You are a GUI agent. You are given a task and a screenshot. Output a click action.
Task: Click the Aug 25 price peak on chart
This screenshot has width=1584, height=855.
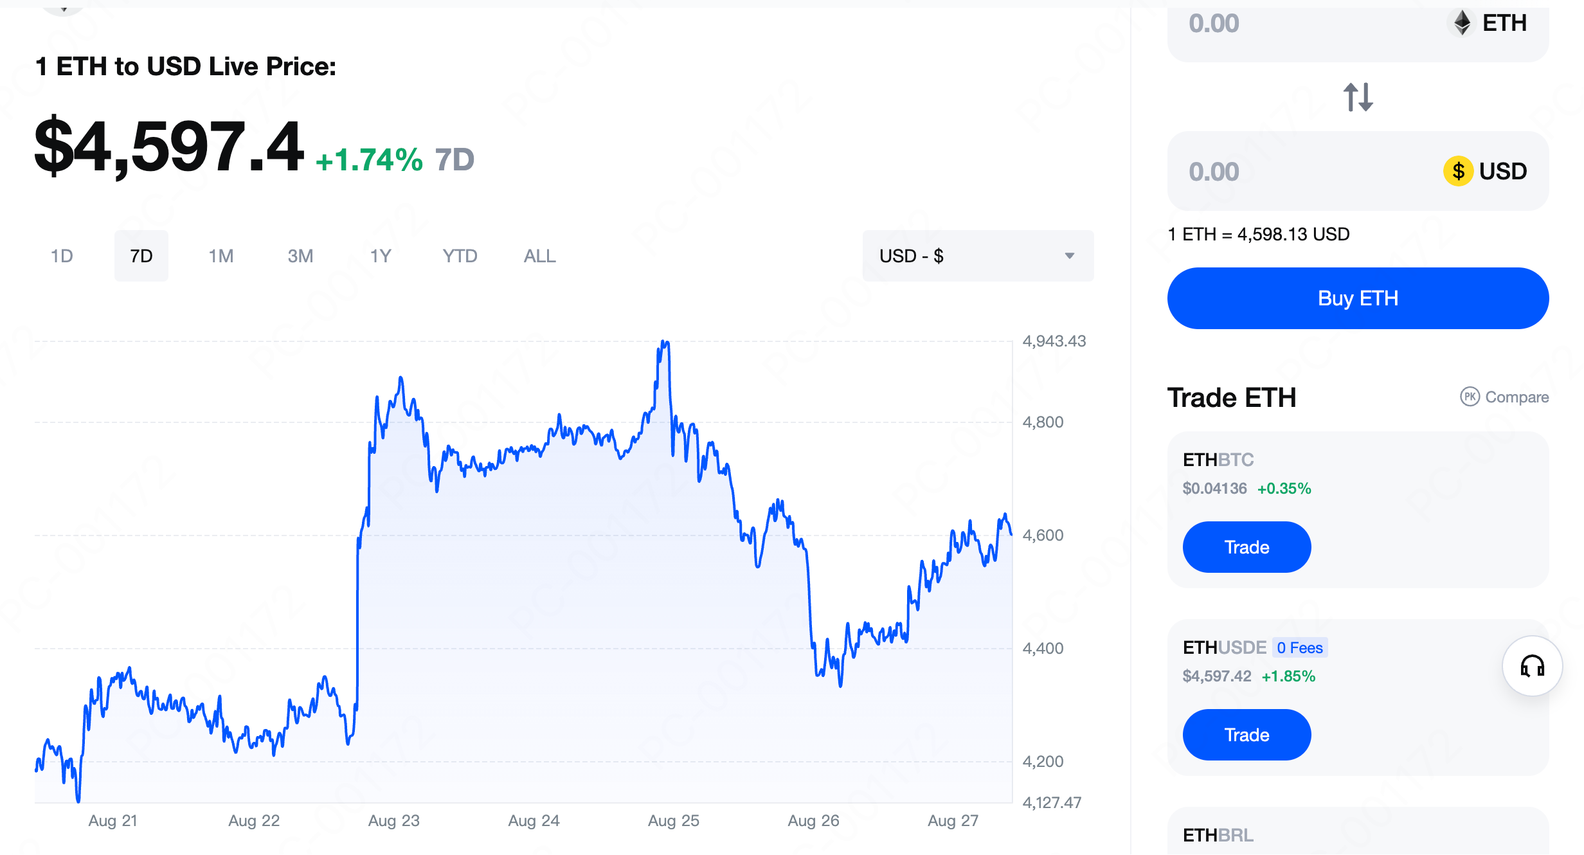(x=665, y=343)
